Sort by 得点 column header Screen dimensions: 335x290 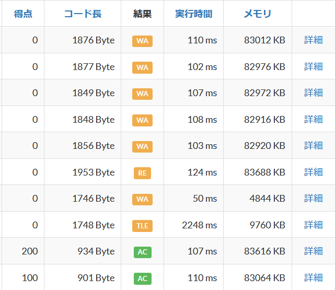click(x=23, y=14)
